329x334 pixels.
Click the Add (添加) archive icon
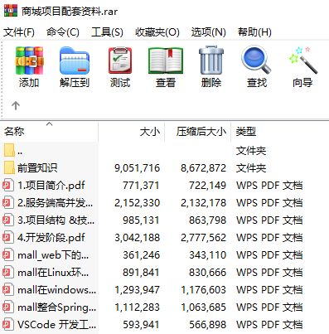pos(29,61)
